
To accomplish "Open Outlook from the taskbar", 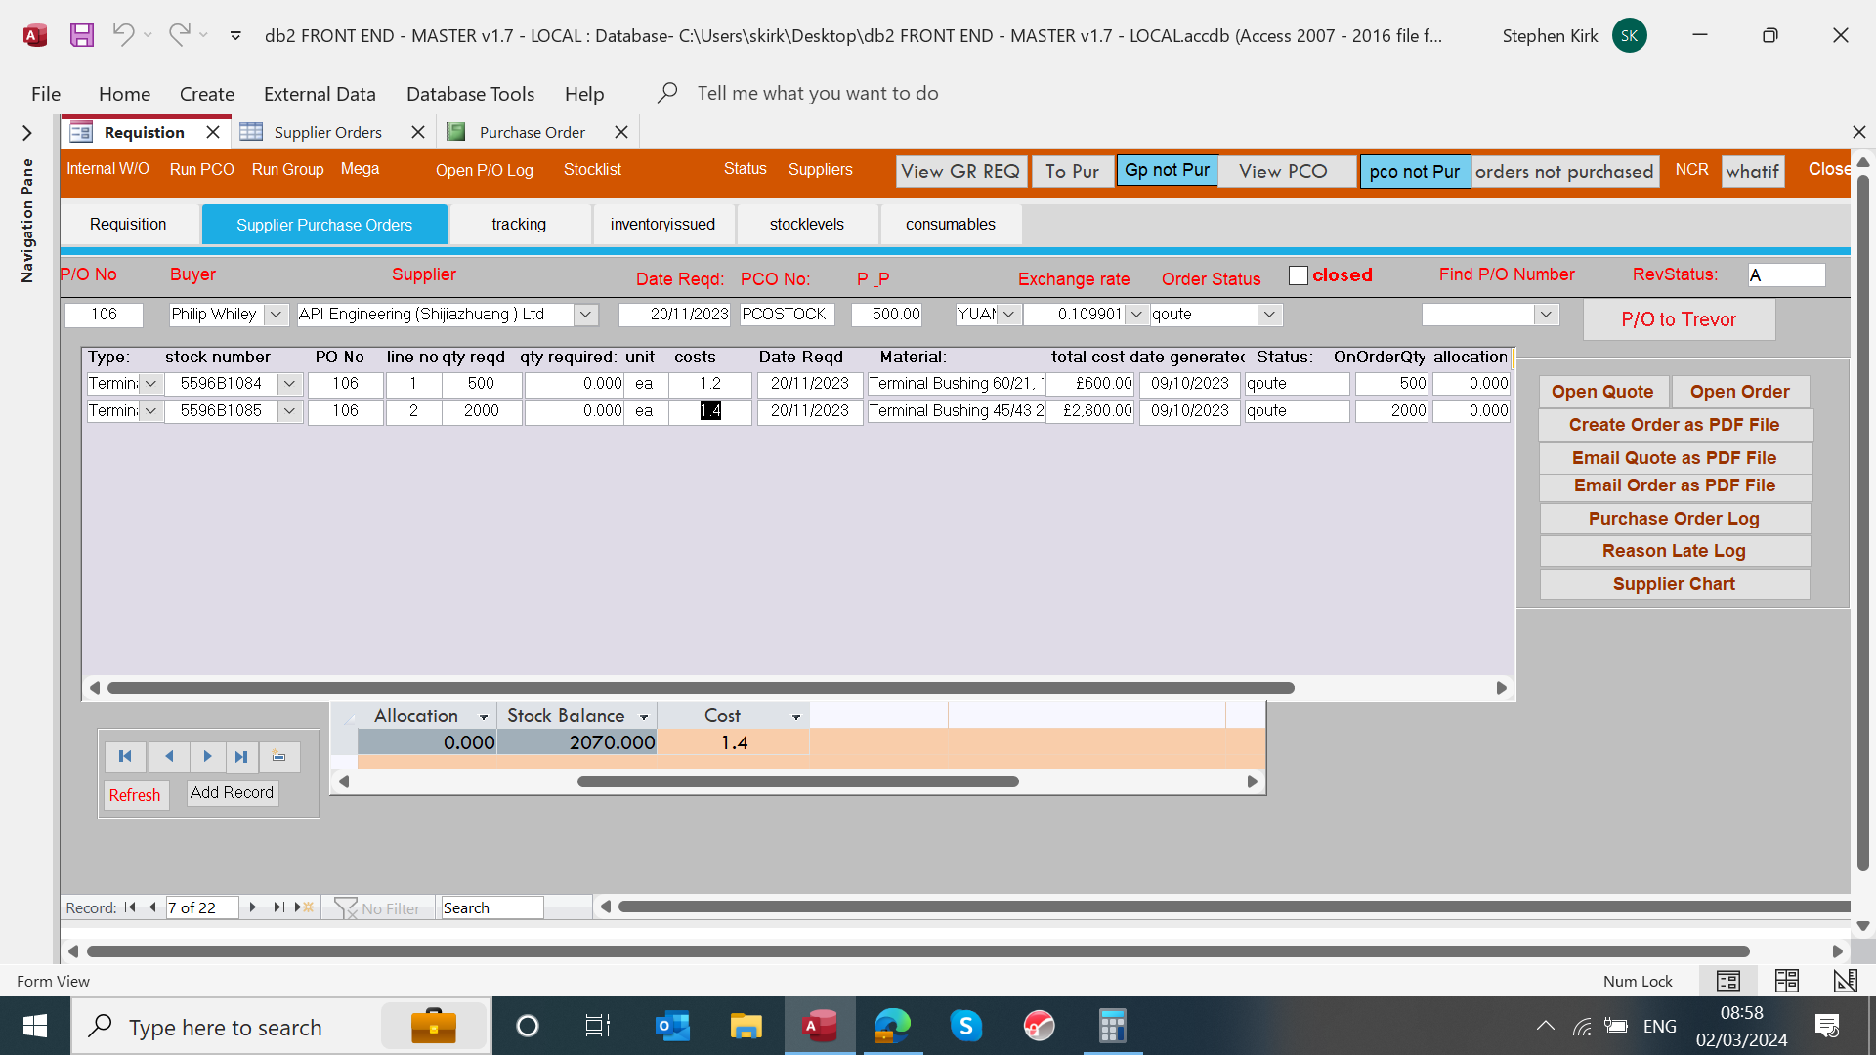I will point(672,1027).
